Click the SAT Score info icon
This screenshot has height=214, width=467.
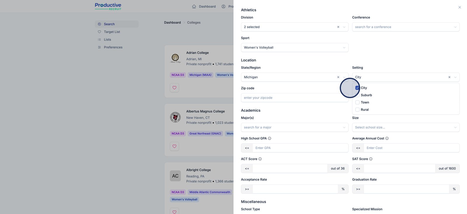pyautogui.click(x=371, y=159)
